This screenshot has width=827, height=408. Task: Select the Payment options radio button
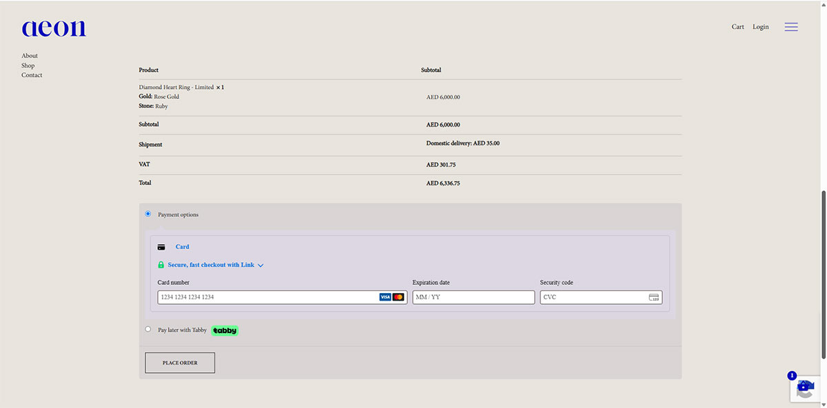coord(148,214)
